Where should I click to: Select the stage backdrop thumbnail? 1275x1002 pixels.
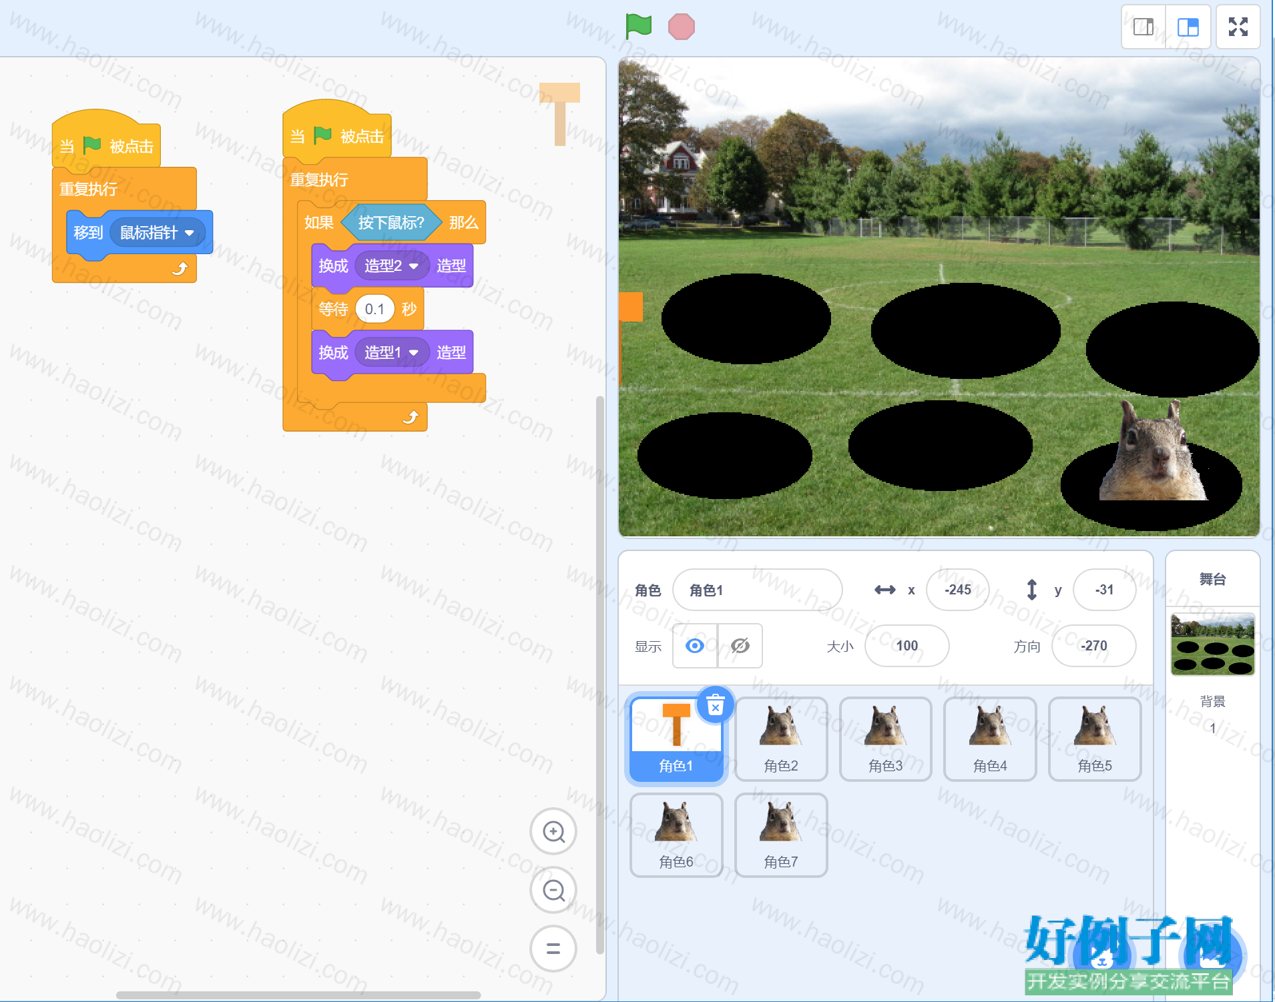pos(1213,644)
